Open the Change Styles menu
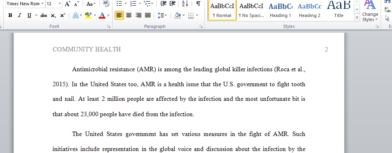Viewport: 392px width, 153px height. click(370, 11)
